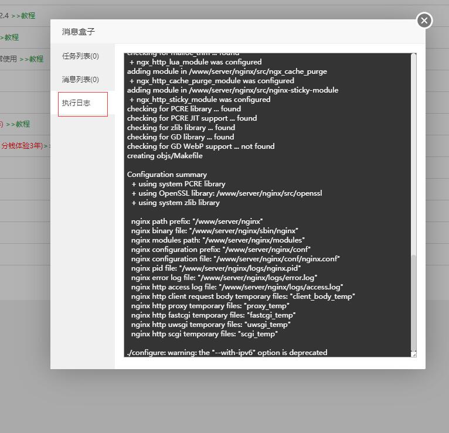Click the nginx error log file line
This screenshot has height=433, width=449.
click(x=224, y=278)
